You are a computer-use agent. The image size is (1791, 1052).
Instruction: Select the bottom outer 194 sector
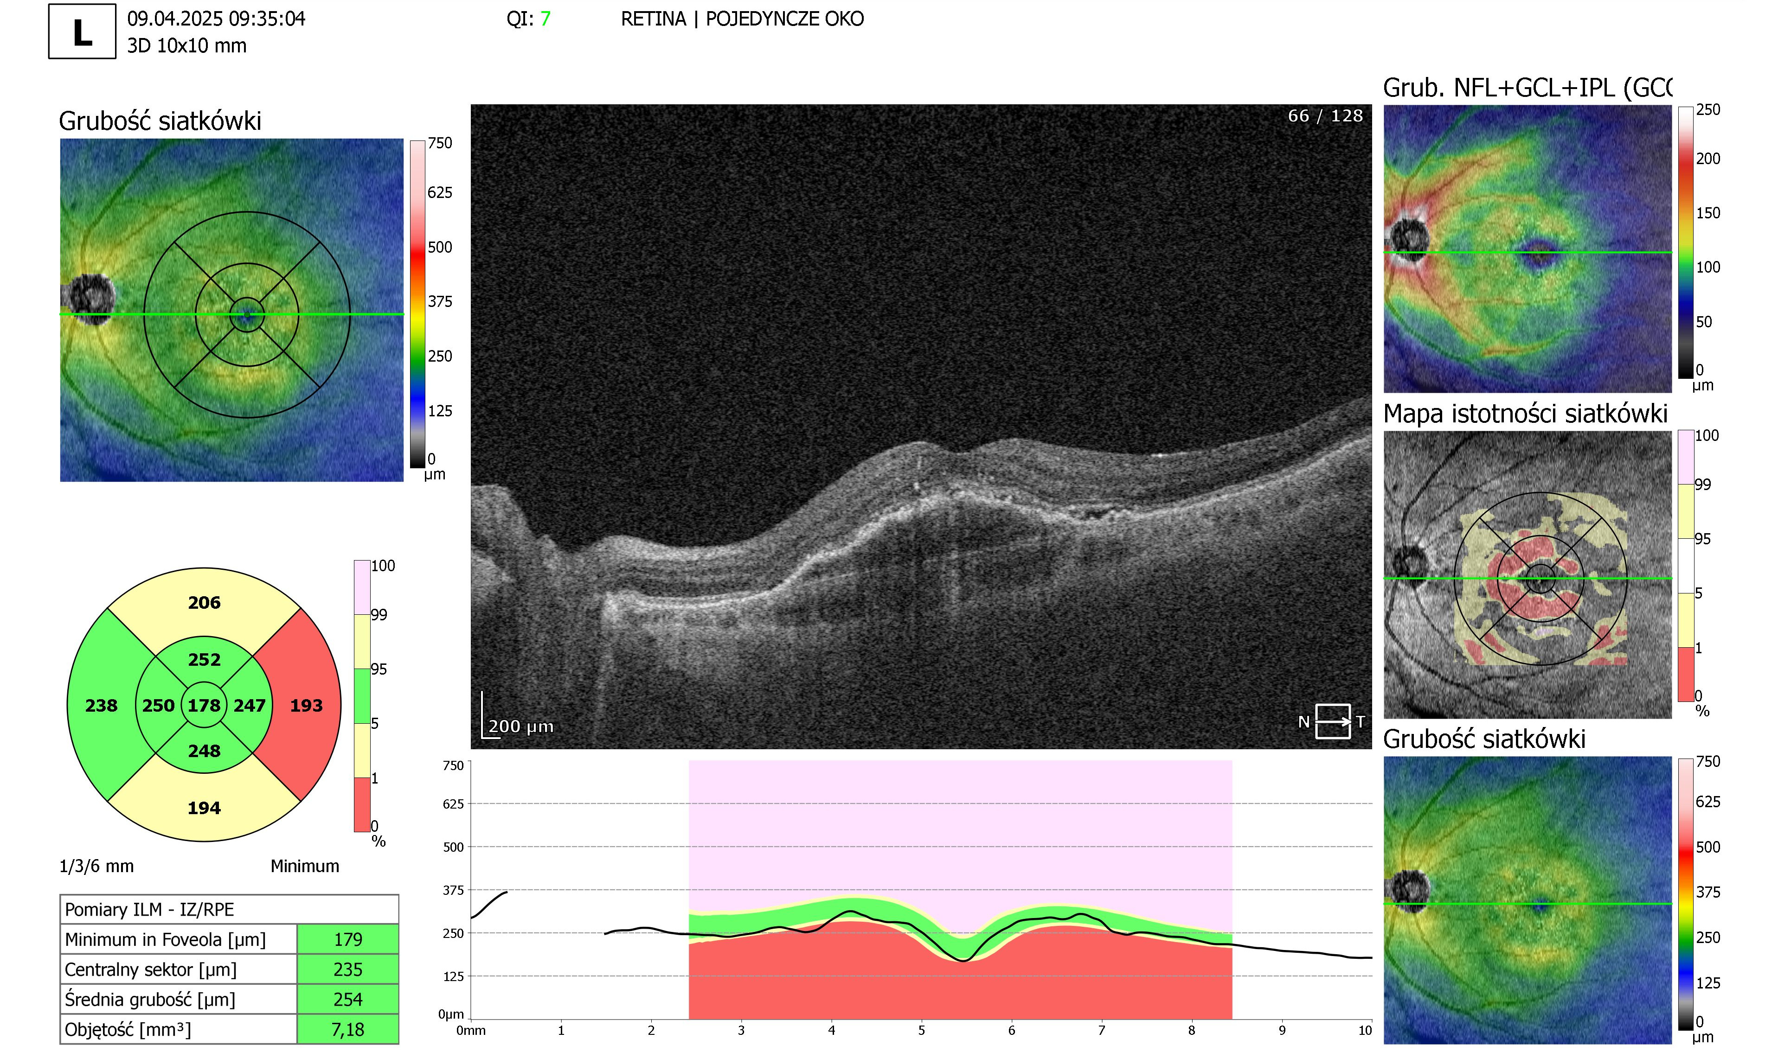pos(204,808)
